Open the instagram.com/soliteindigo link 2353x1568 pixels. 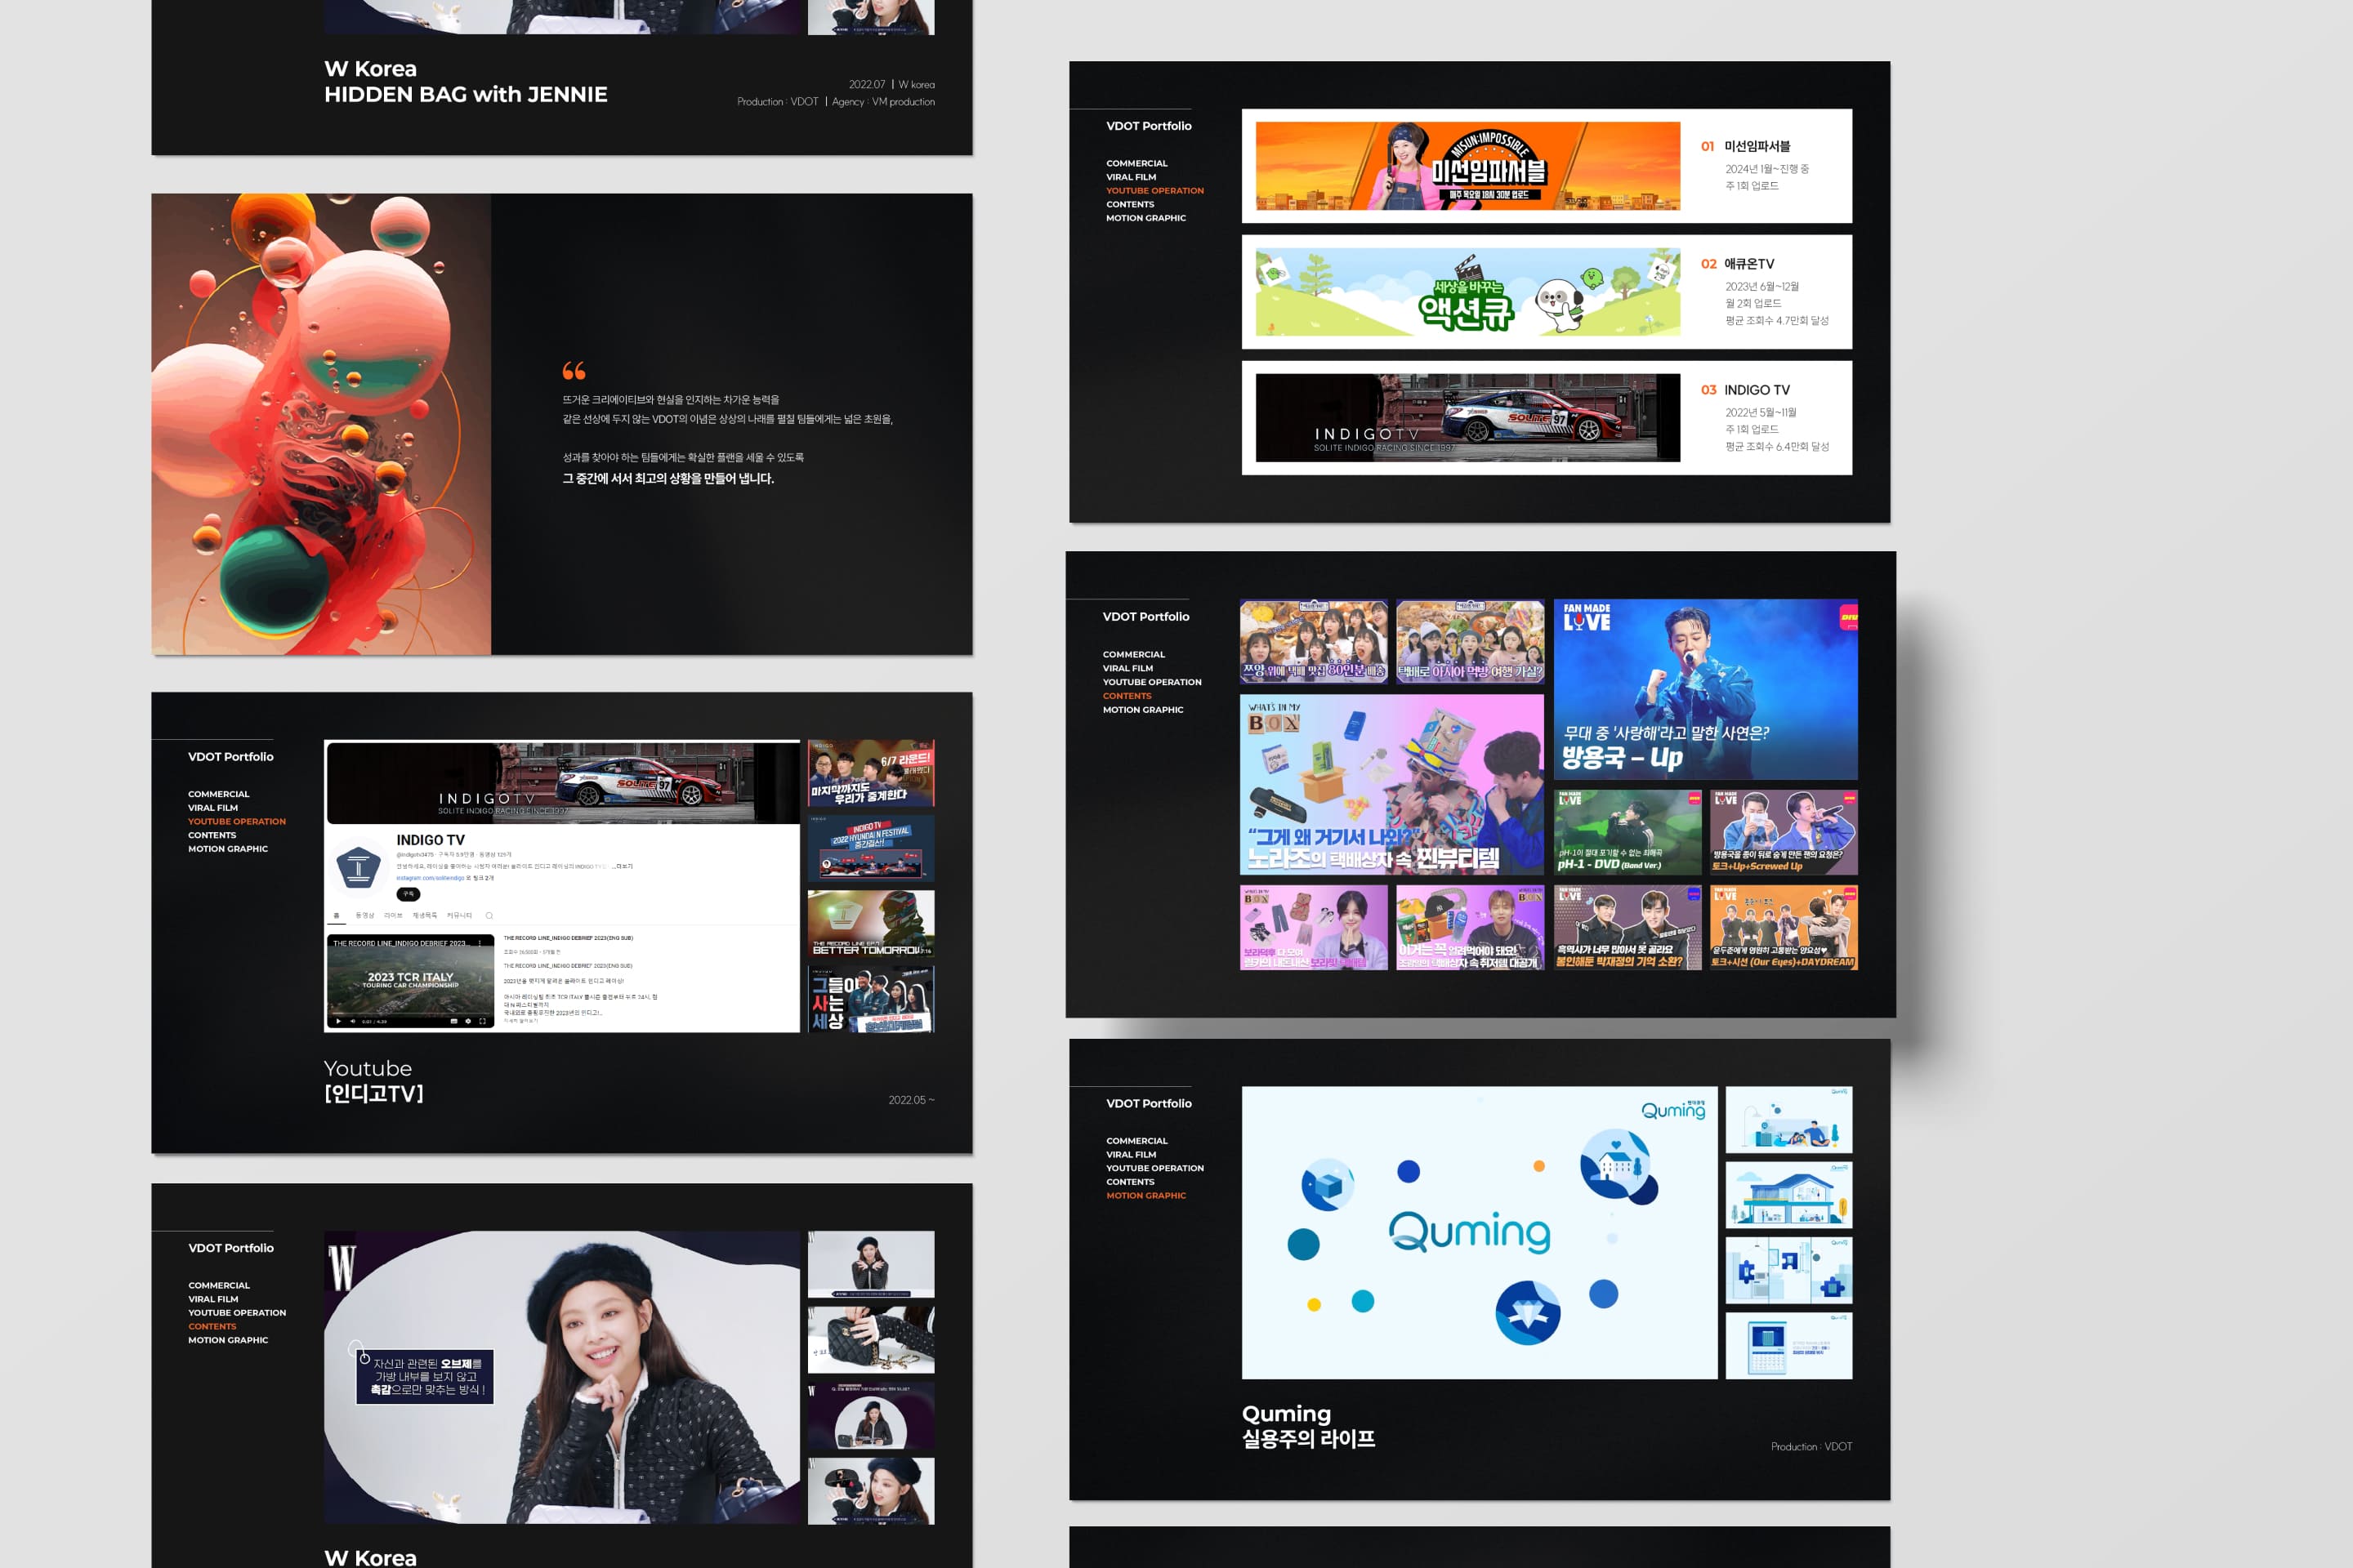pos(431,878)
